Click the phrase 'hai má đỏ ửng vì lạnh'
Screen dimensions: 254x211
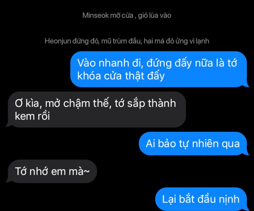(176, 41)
